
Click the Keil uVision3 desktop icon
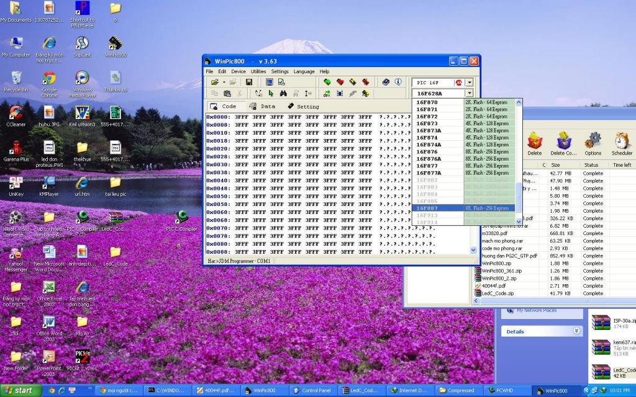83,116
